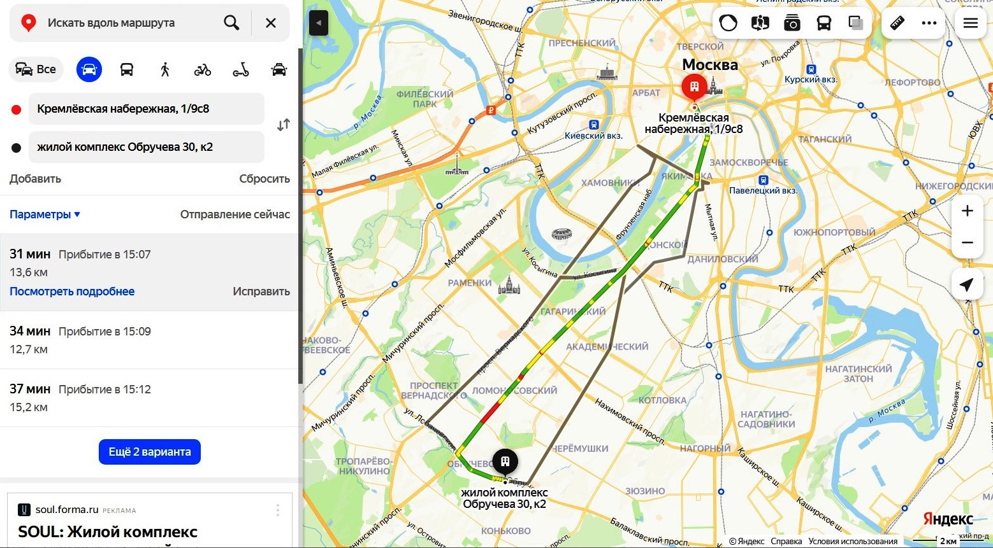This screenshot has height=548, width=993.
Task: Collapse the side panel with arrow
Action: pyautogui.click(x=318, y=23)
